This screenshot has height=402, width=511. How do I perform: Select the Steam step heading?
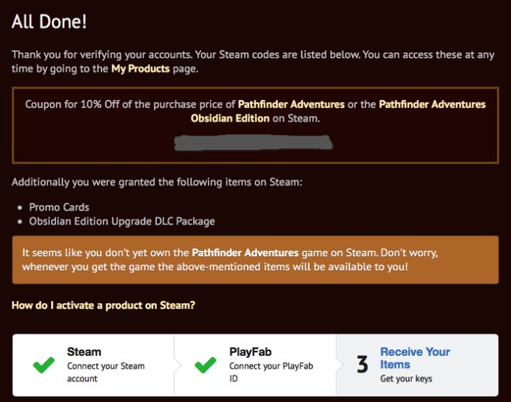click(x=84, y=352)
